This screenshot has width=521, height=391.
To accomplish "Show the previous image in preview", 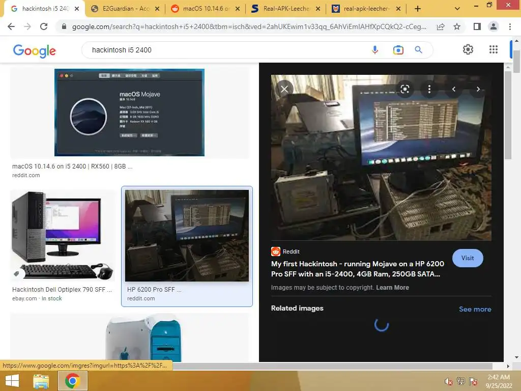I will point(453,89).
